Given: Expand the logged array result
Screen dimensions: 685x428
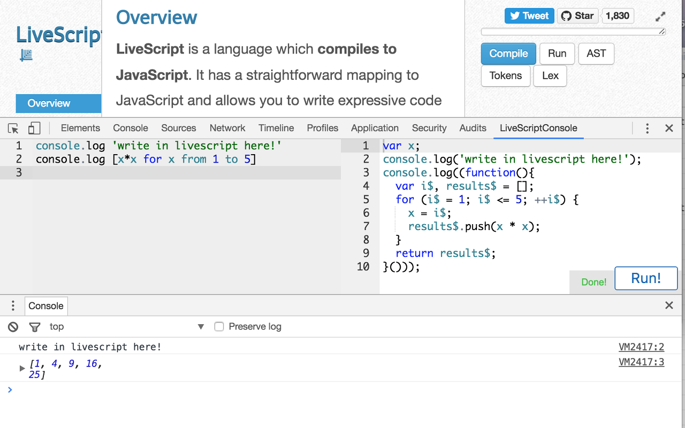Looking at the screenshot, I should pos(22,368).
